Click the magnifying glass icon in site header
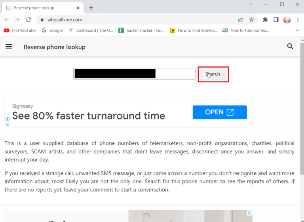The height and width of the screenshot is (222, 304). [x=290, y=47]
